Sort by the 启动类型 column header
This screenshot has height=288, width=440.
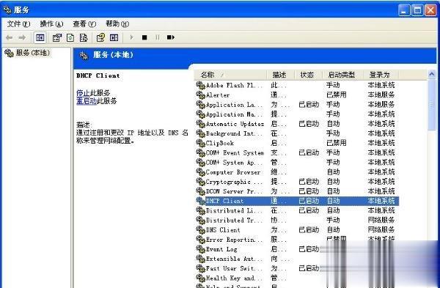point(342,75)
